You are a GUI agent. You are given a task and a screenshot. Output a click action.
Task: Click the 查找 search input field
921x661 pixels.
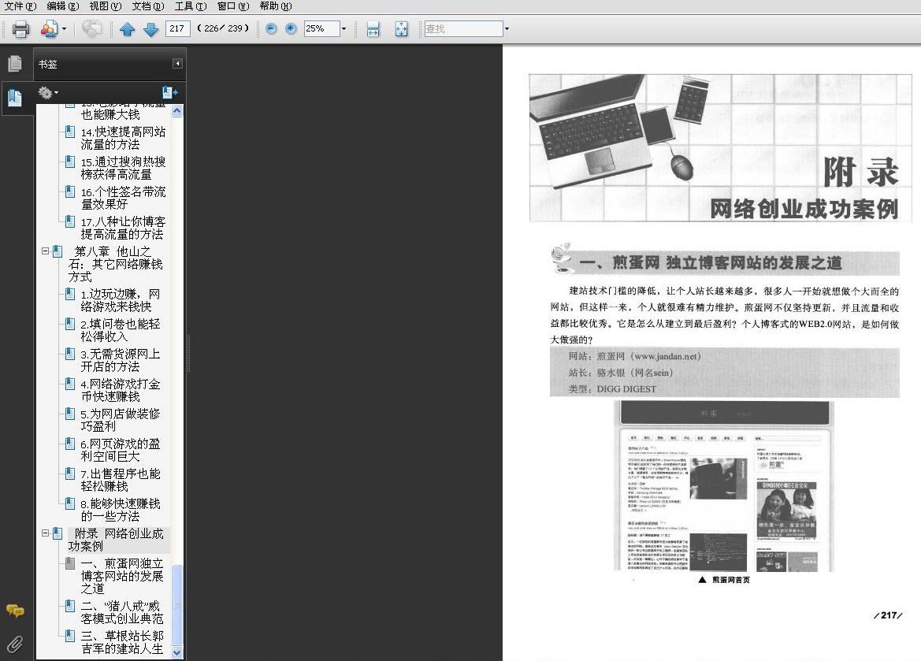point(463,28)
